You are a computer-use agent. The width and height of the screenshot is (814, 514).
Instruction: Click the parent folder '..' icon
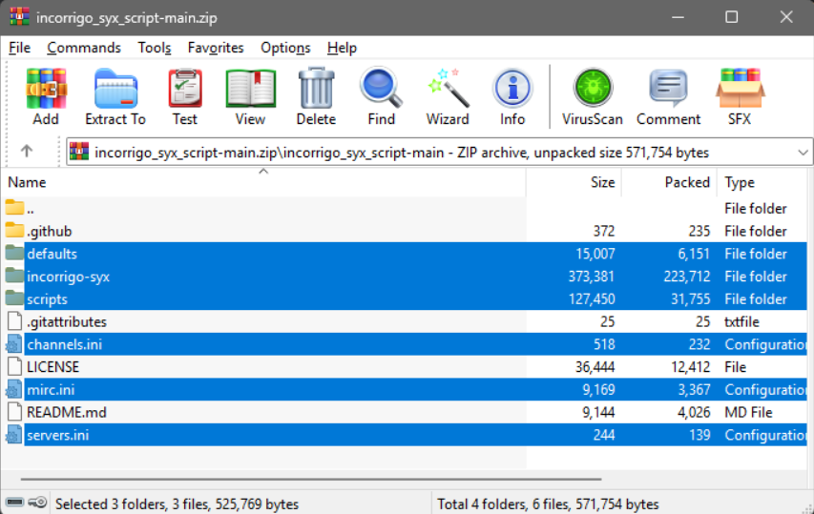pyautogui.click(x=14, y=208)
